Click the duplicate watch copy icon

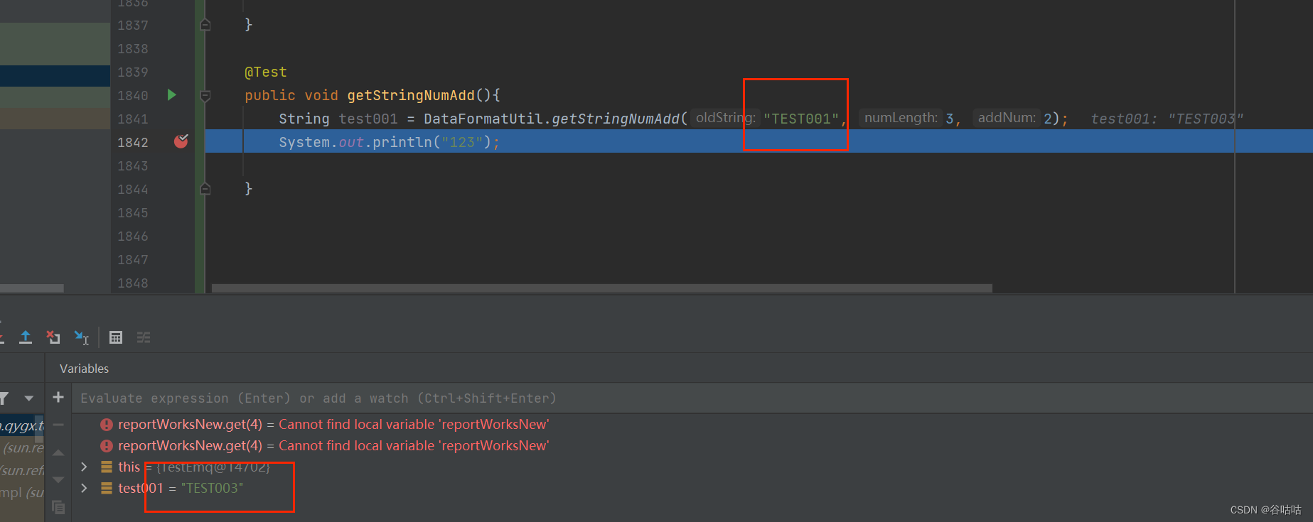(x=58, y=507)
